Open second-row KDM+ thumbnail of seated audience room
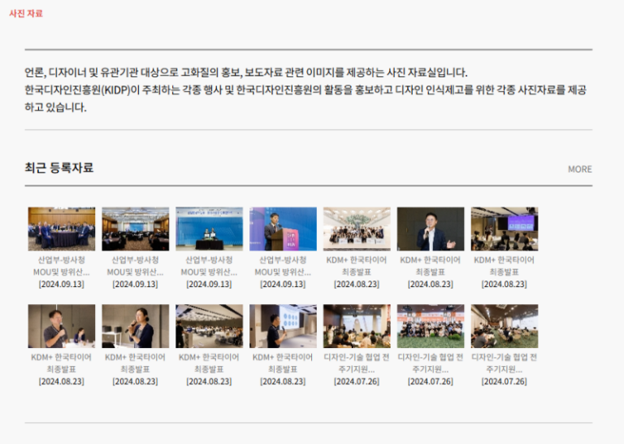The image size is (624, 444). (209, 326)
